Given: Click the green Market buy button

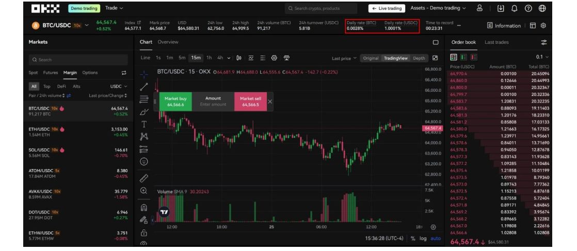Looking at the screenshot, I should [176, 102].
